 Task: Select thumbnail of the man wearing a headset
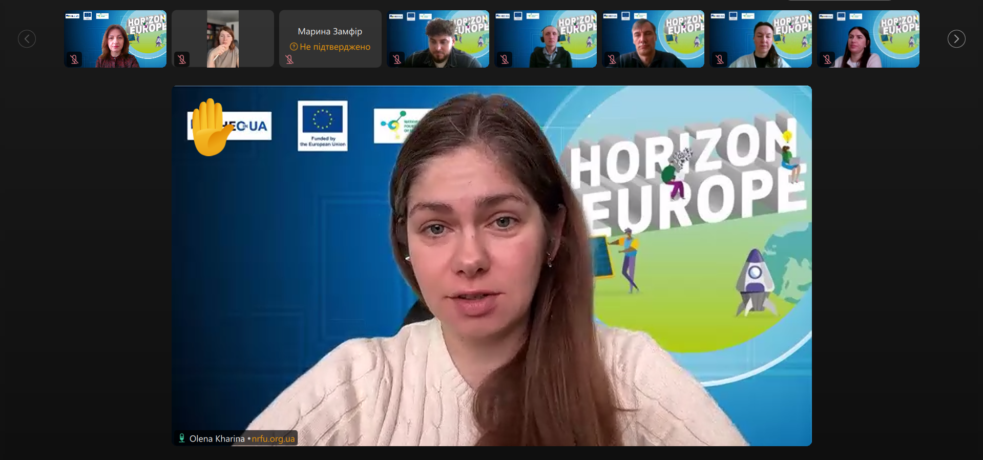click(546, 39)
